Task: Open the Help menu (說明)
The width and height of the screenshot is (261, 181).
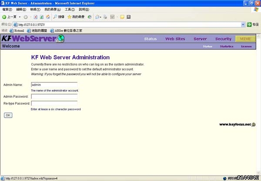Action: tap(84, 10)
